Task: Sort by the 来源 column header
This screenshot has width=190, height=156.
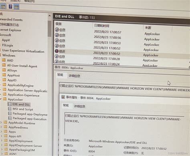Action: (148, 28)
